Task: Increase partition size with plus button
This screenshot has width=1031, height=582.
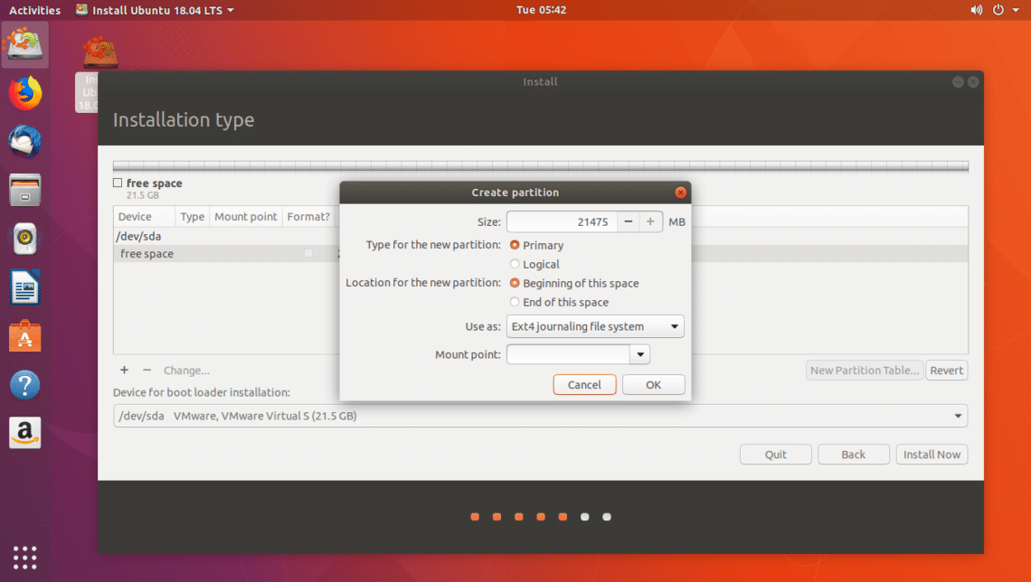Action: (650, 222)
